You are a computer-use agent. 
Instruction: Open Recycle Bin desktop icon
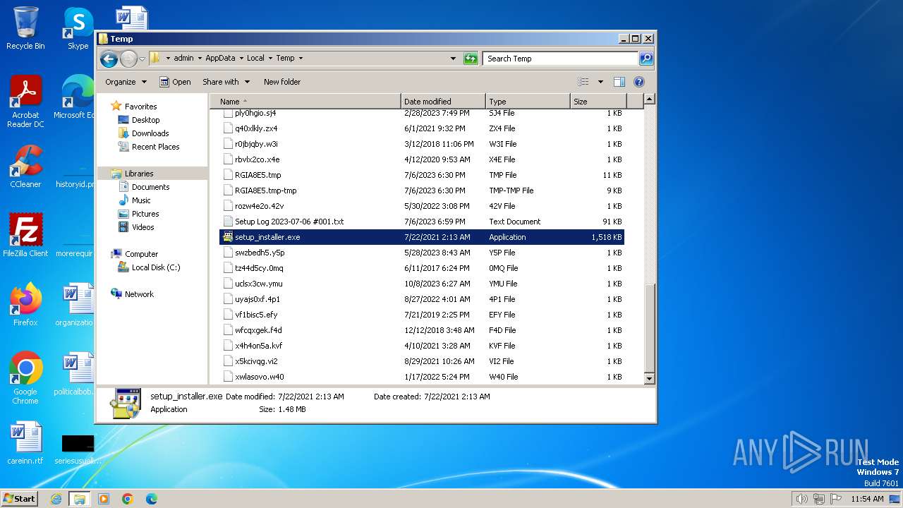tap(25, 28)
